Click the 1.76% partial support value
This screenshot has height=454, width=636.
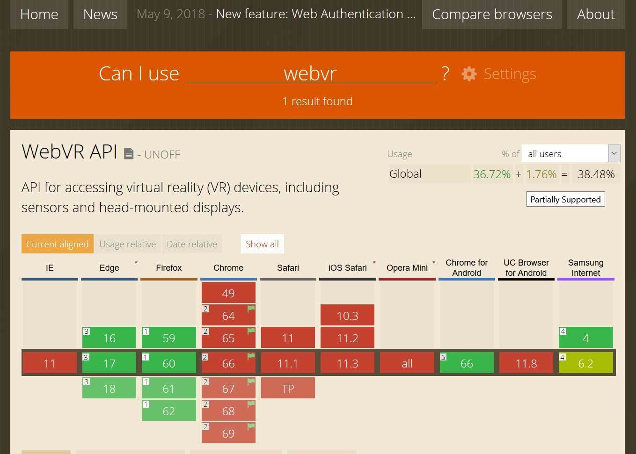(541, 174)
